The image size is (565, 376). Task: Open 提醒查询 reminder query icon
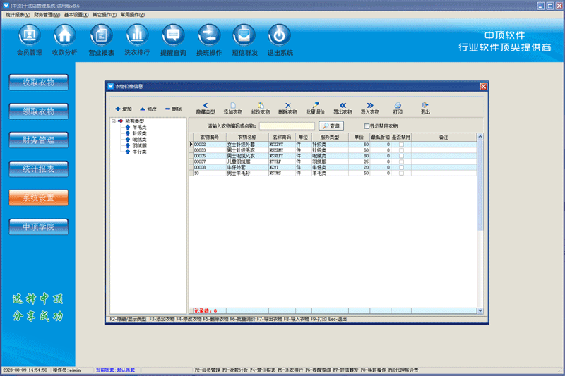[173, 35]
